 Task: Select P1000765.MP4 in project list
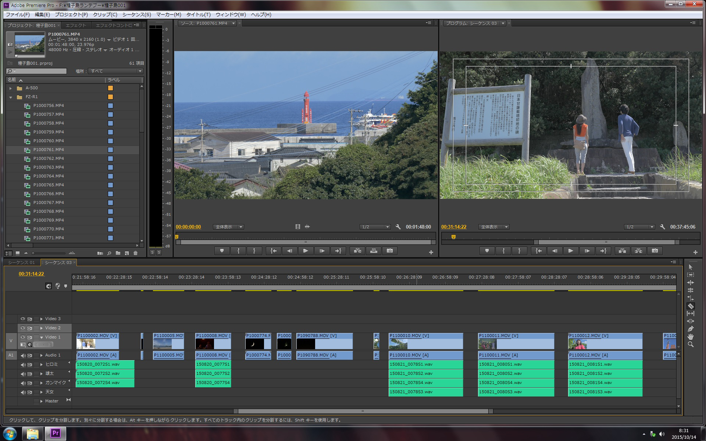coord(49,185)
